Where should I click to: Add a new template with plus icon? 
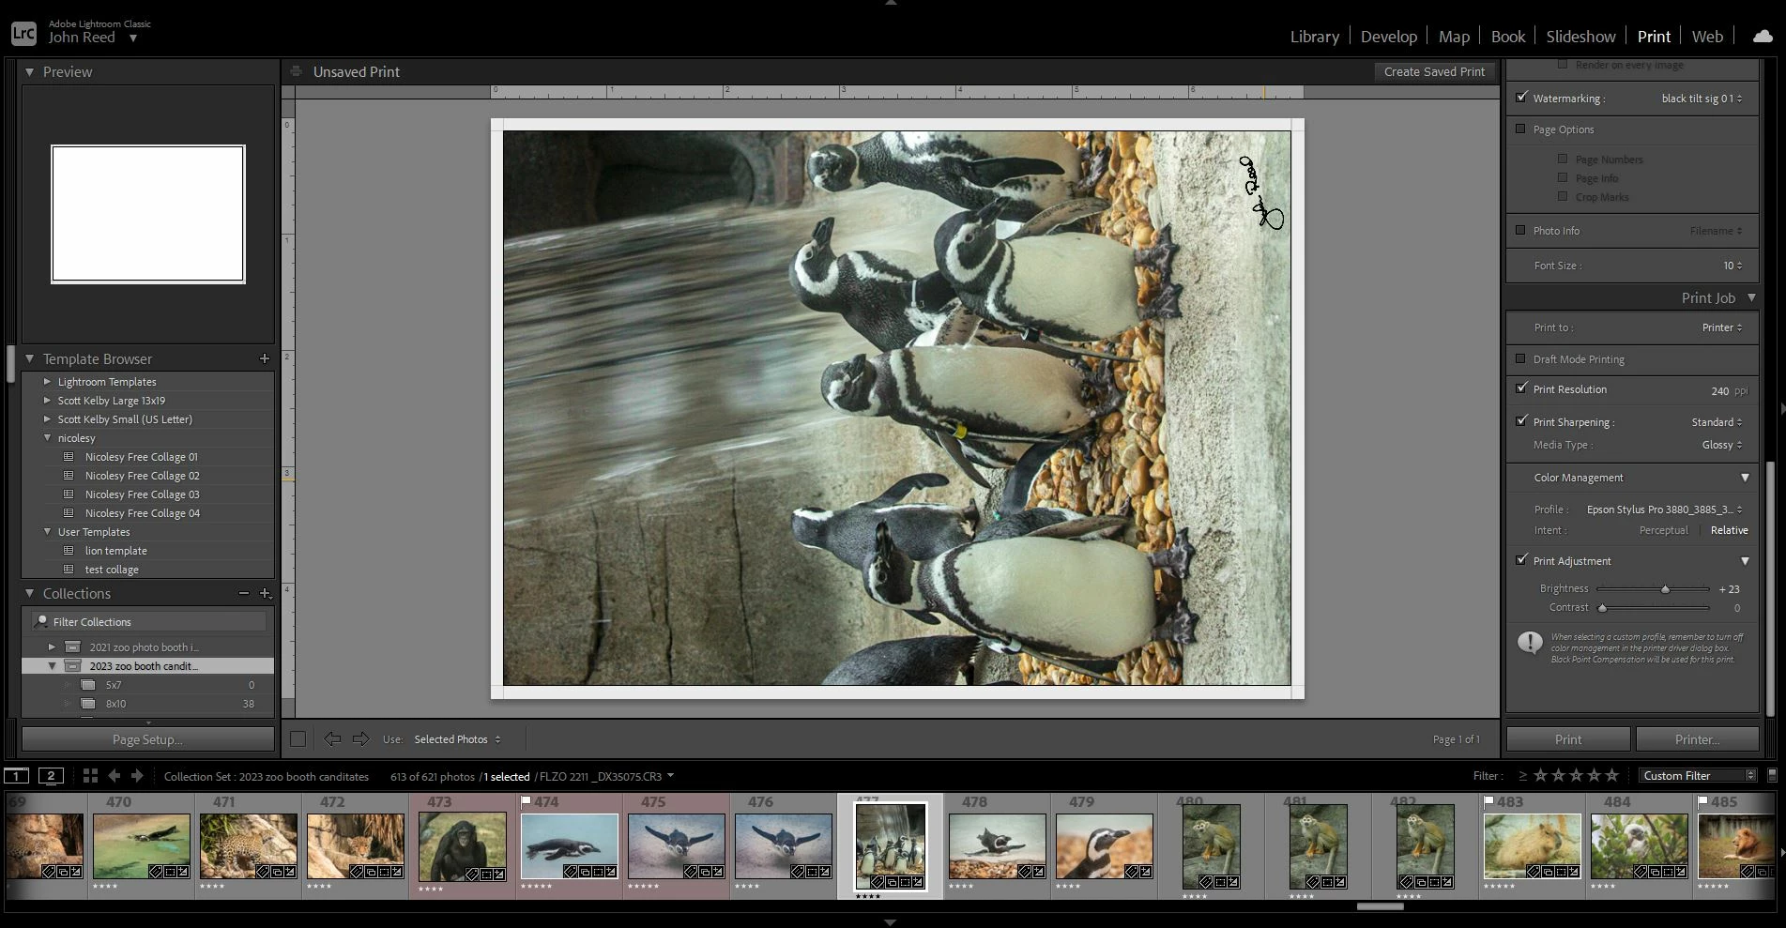click(x=265, y=358)
